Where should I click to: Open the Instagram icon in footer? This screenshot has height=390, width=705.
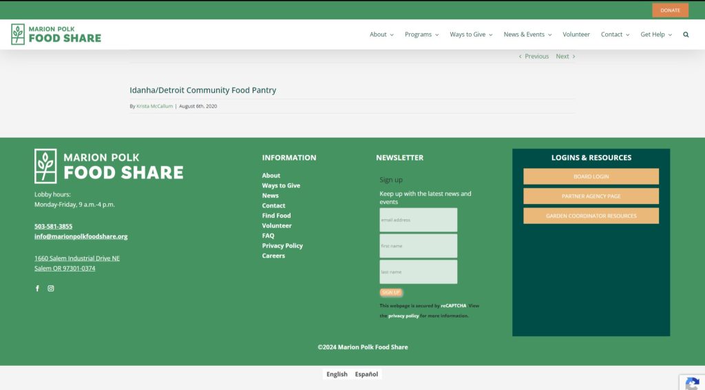click(x=51, y=289)
